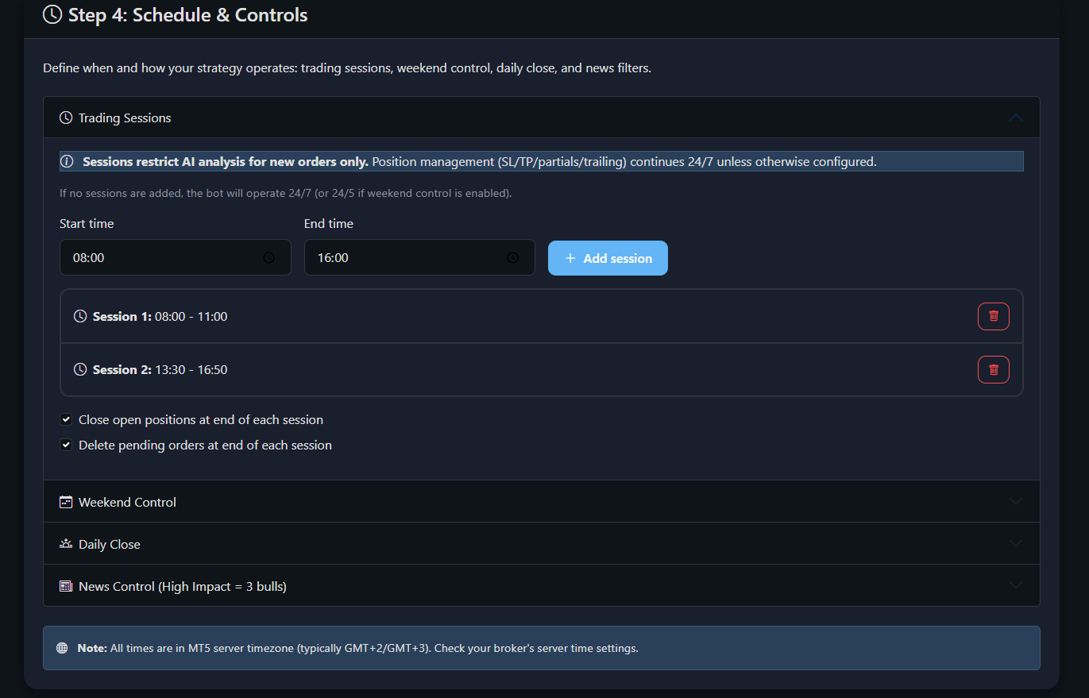This screenshot has width=1089, height=698.
Task: Click the 'Define when and how' description
Action: click(347, 68)
